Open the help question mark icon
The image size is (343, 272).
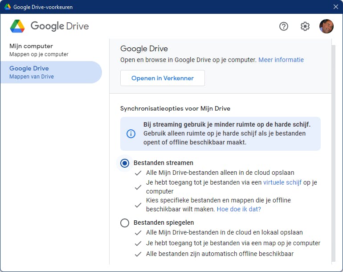coord(284,26)
